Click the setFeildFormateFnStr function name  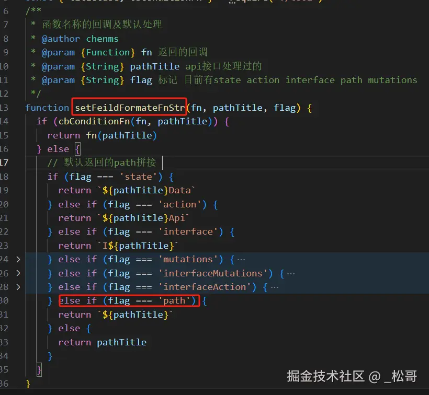click(x=129, y=108)
